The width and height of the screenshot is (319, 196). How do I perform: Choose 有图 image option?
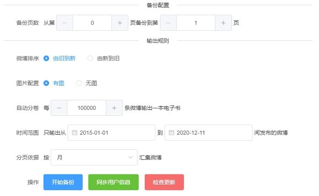pyautogui.click(x=46, y=83)
